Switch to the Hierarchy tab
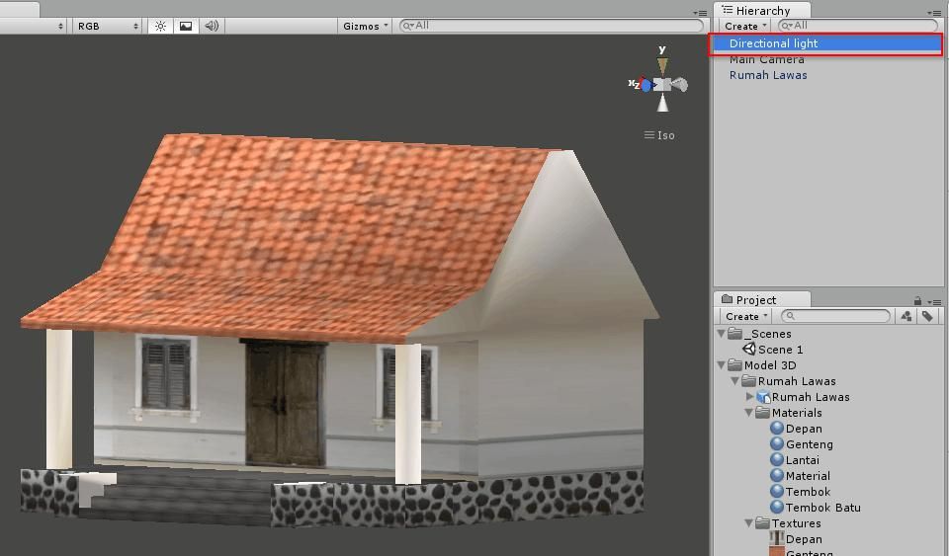The image size is (949, 556). click(761, 10)
